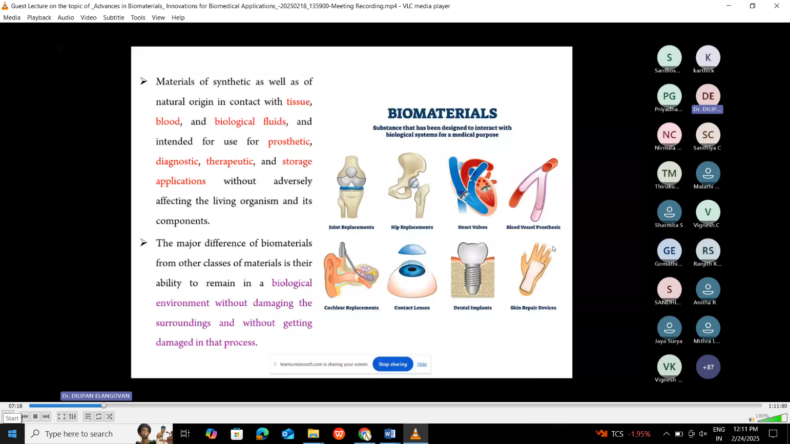Image resolution: width=790 pixels, height=444 pixels.
Task: Stop video playback
Action: tap(35, 417)
